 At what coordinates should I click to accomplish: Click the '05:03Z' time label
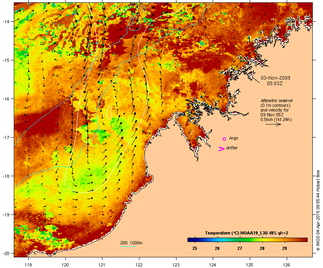(x=275, y=84)
